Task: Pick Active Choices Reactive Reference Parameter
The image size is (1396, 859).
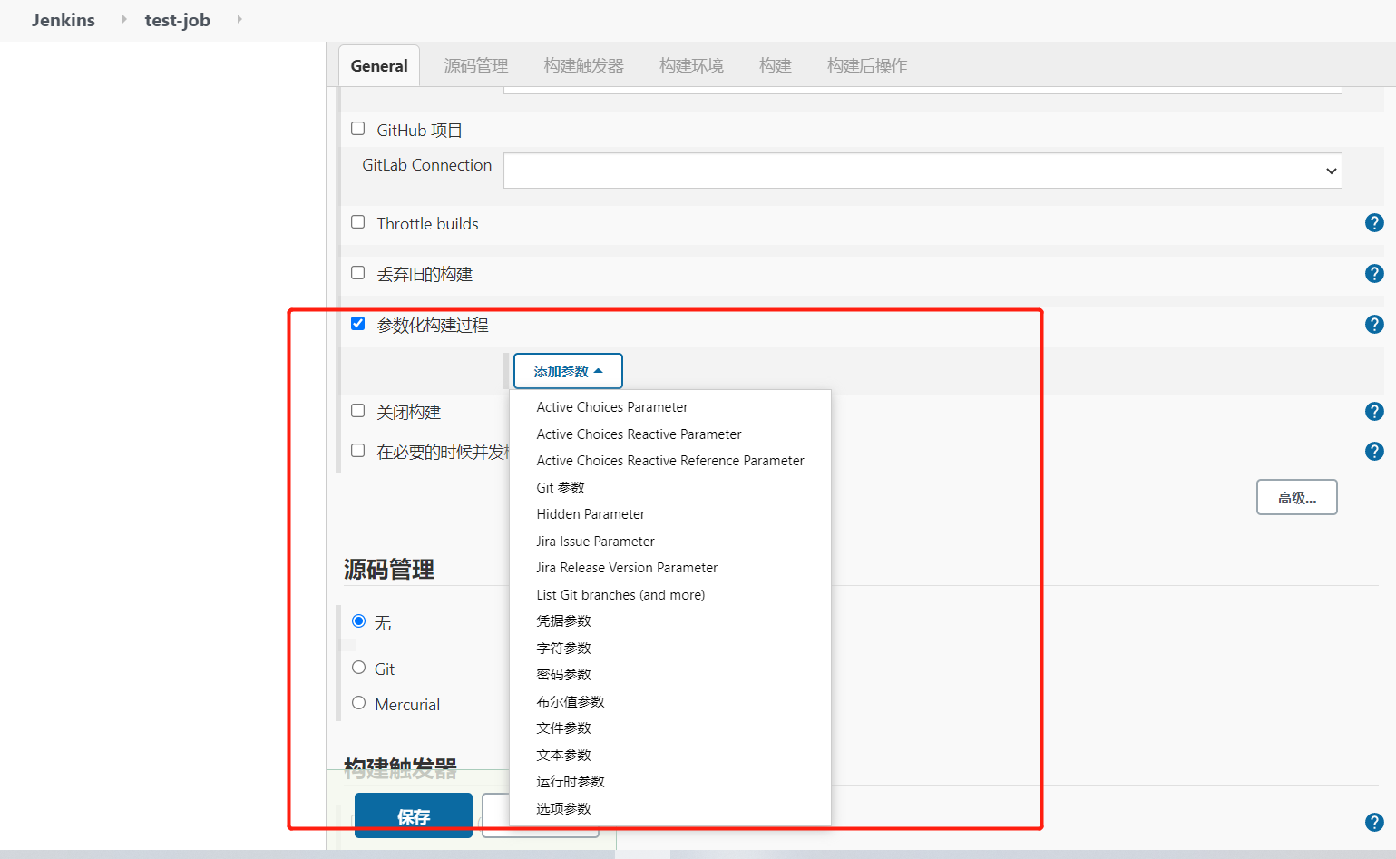Action: pyautogui.click(x=670, y=461)
